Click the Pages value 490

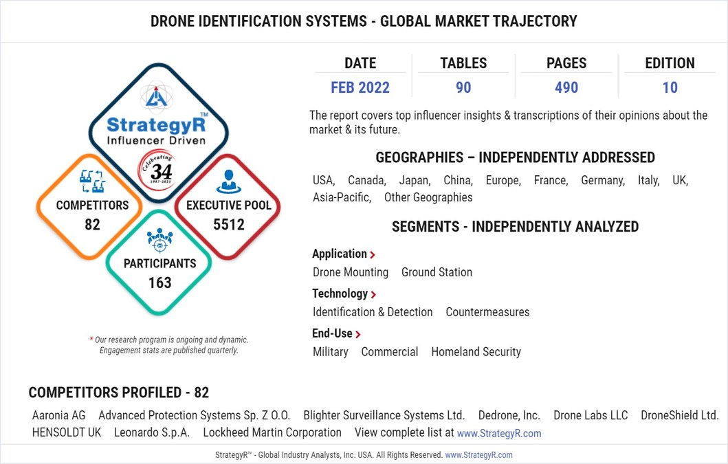click(x=566, y=87)
